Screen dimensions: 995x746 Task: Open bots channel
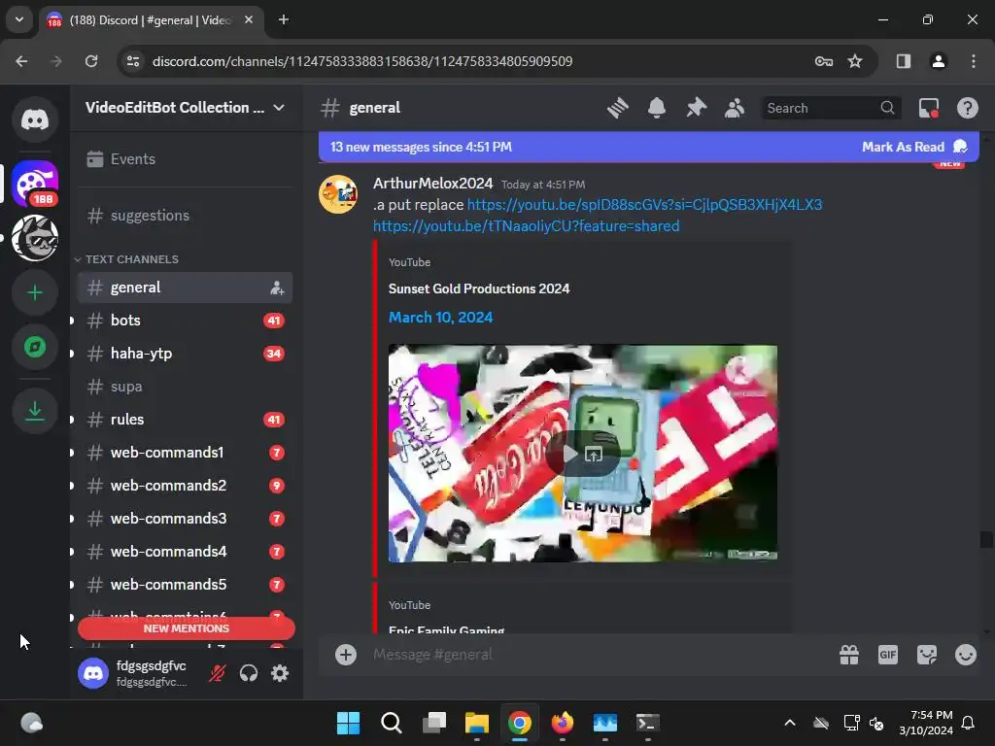184,321
